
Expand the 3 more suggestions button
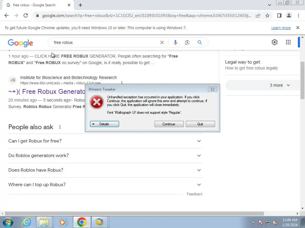click(x=263, y=85)
